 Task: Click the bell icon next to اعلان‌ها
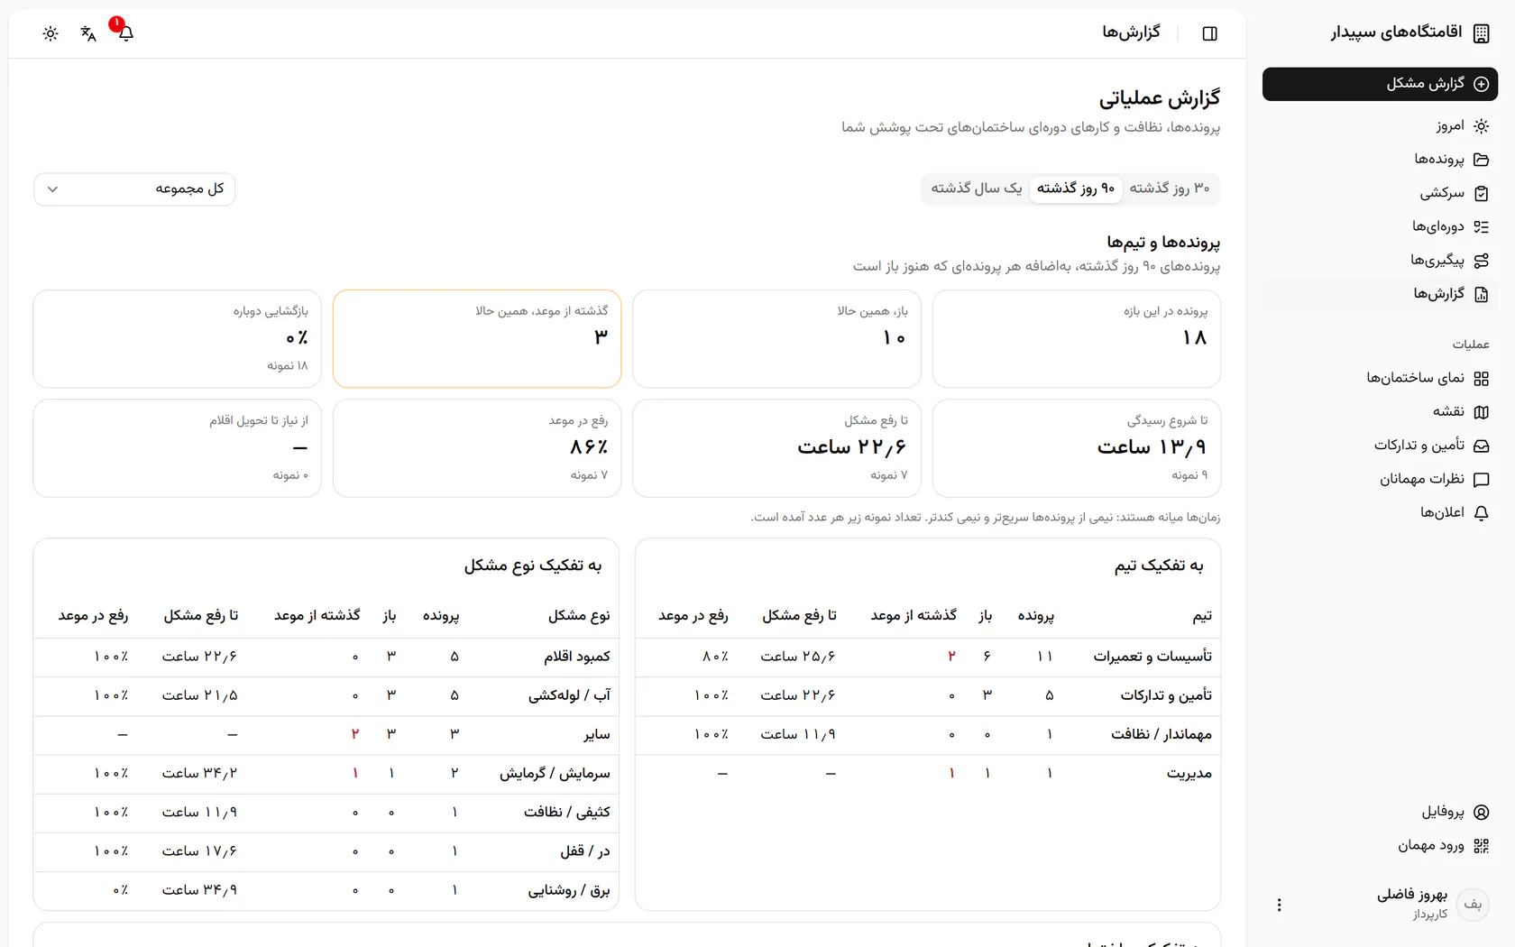[1481, 513]
